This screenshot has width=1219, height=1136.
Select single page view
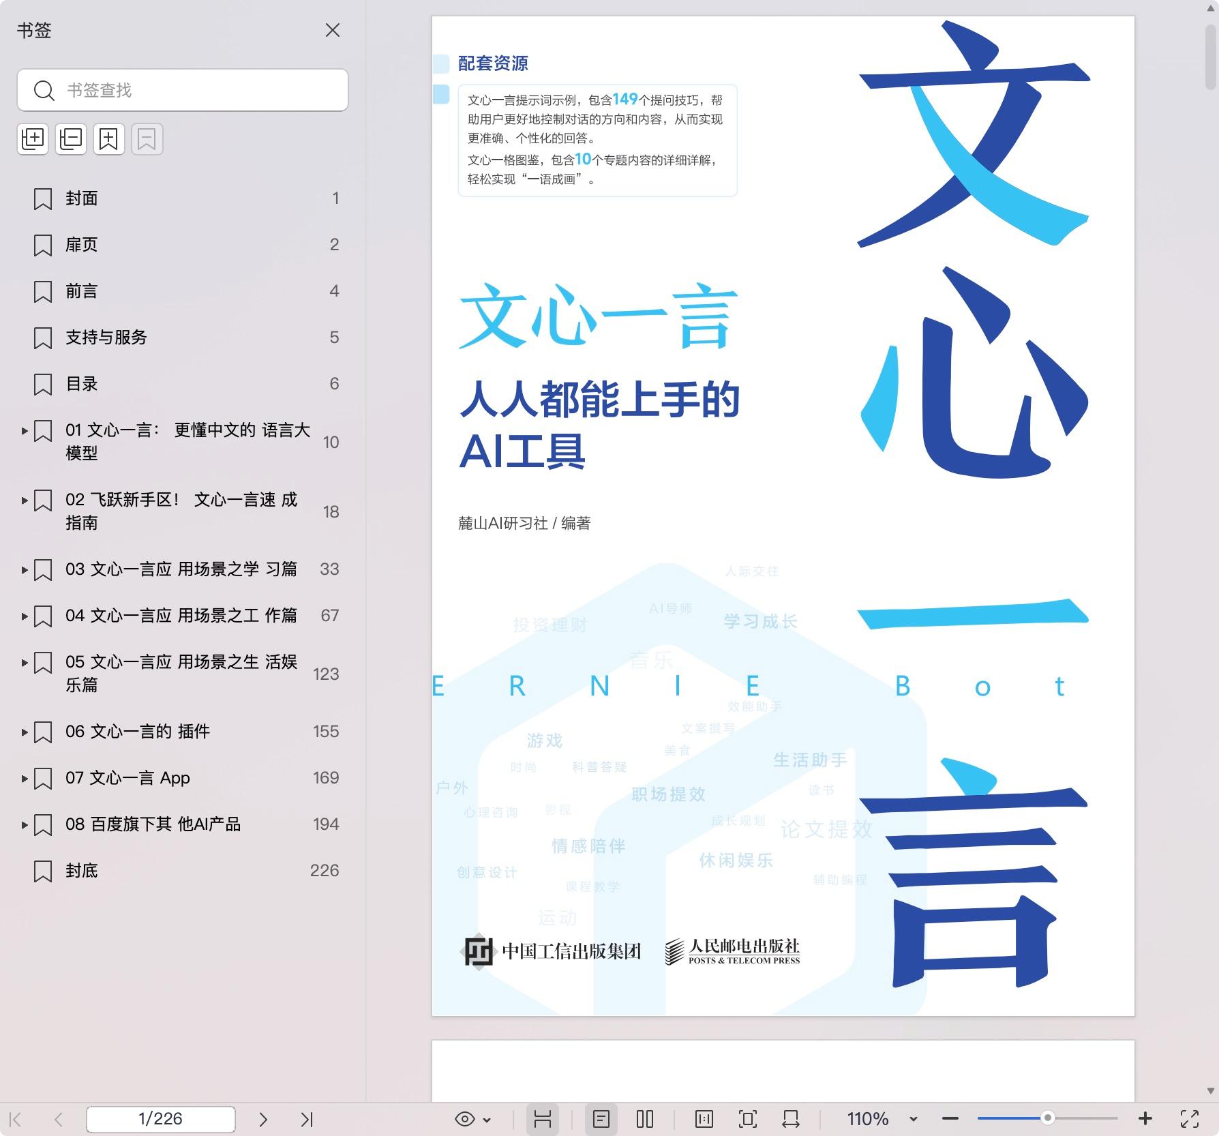[601, 1119]
